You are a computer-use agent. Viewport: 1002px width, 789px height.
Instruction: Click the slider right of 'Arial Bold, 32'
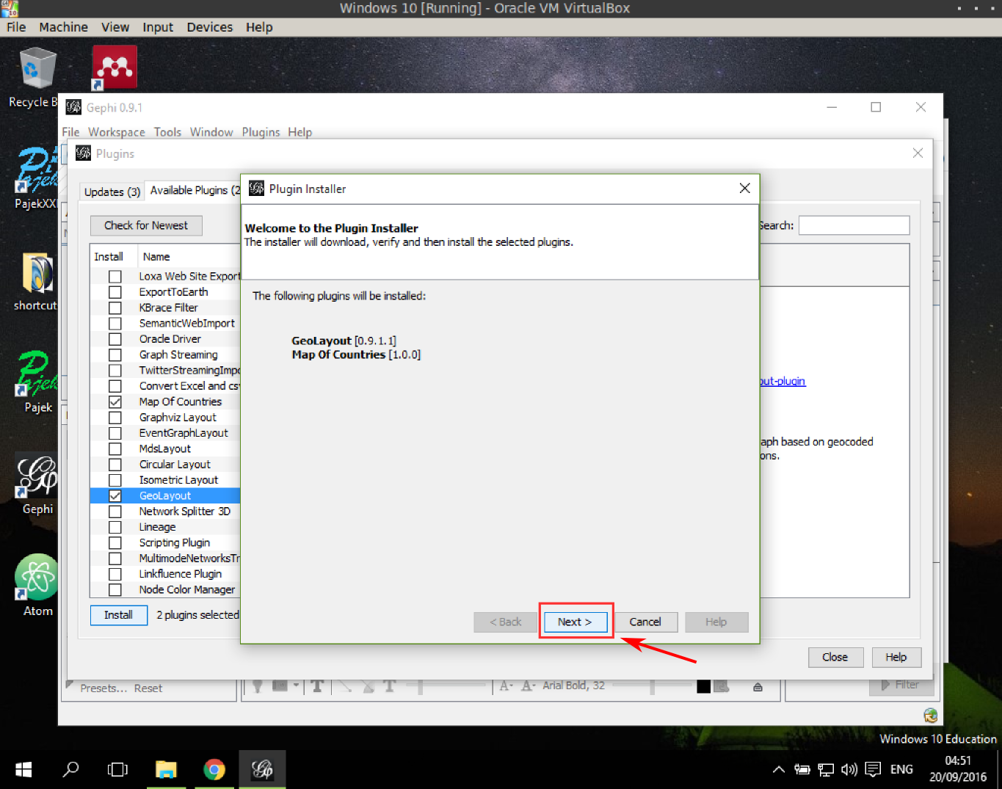coord(651,686)
